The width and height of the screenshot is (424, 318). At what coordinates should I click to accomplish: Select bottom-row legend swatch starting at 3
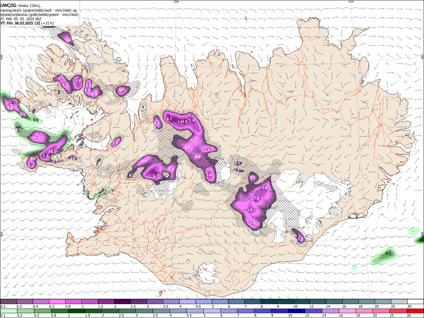tap(144, 311)
